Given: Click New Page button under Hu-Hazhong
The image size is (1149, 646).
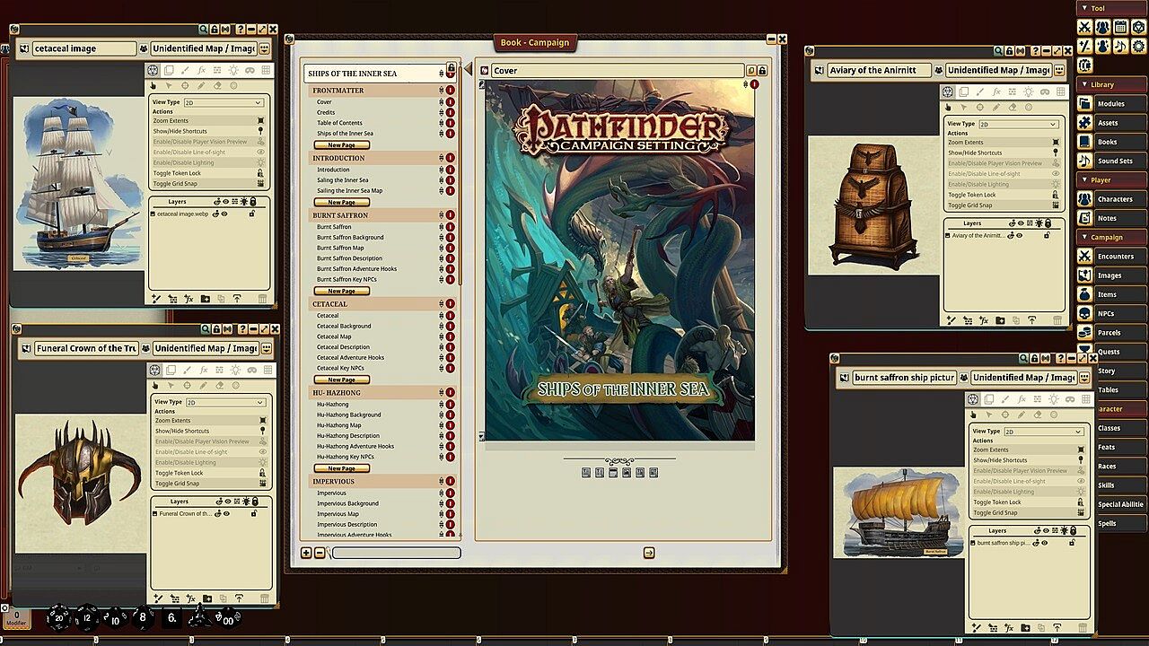Looking at the screenshot, I should [x=341, y=468].
